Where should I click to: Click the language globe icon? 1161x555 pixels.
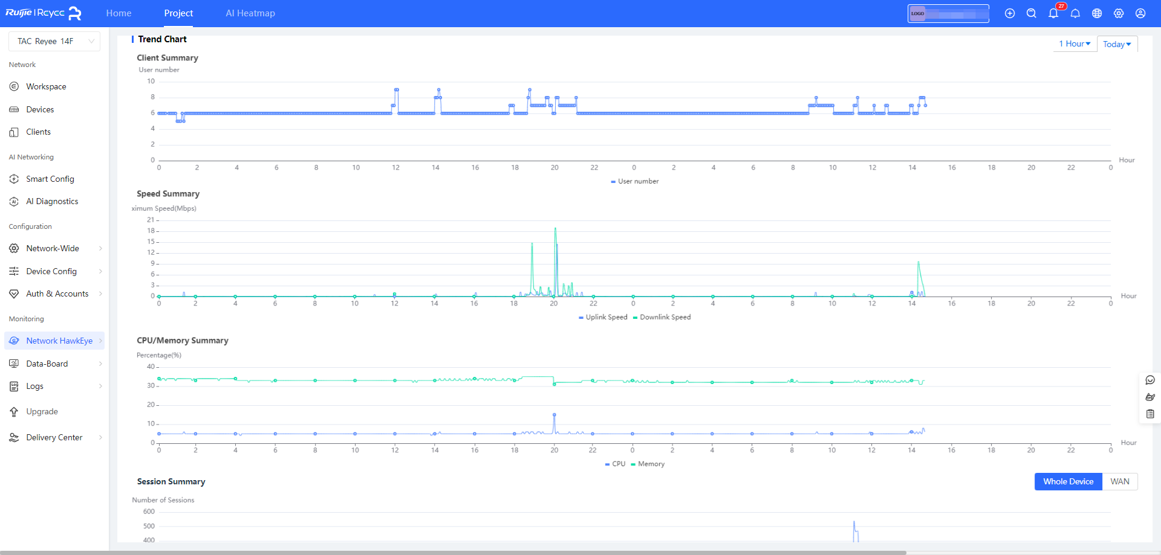tap(1097, 13)
